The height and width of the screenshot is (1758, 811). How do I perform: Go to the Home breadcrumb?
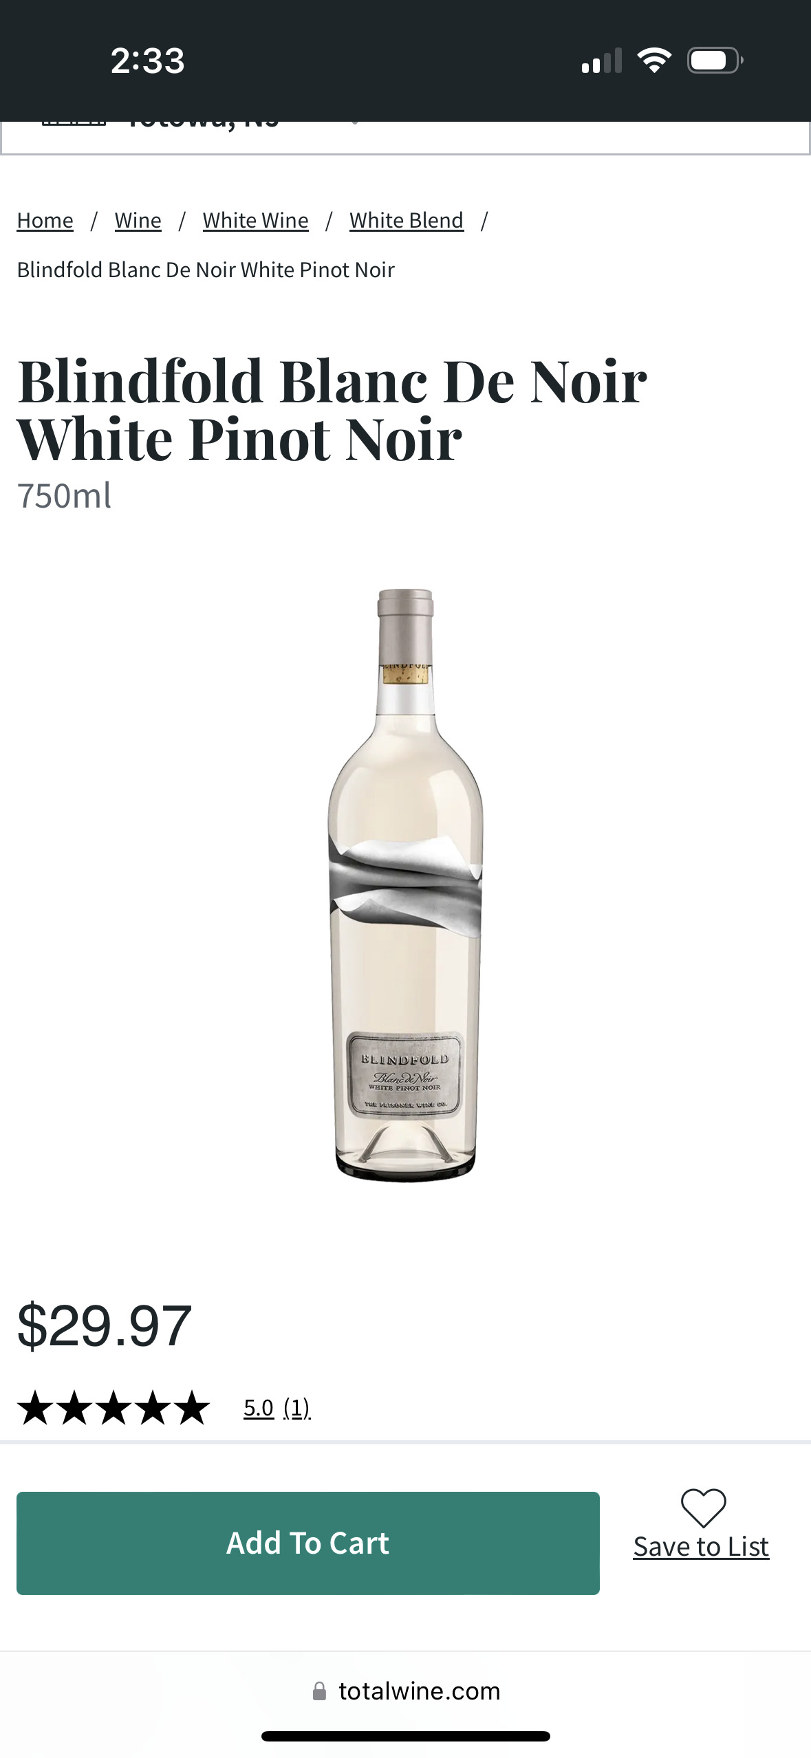click(x=45, y=220)
